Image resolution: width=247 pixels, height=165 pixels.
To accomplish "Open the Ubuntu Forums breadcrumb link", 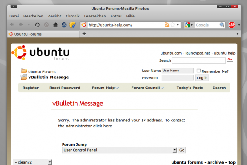I will click(42, 72).
